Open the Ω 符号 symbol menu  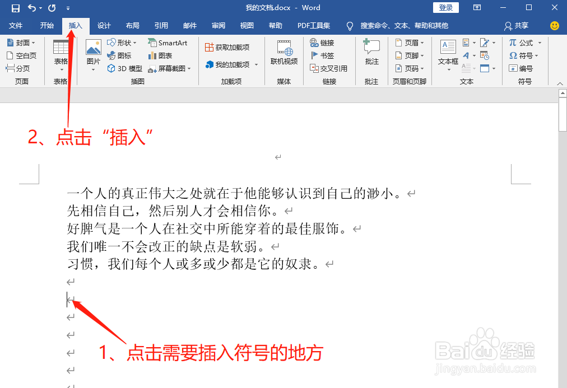click(523, 55)
